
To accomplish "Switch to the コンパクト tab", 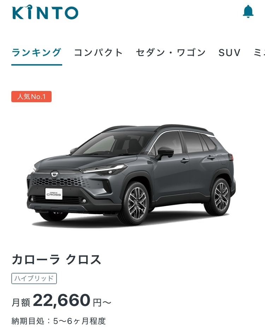I will [99, 53].
